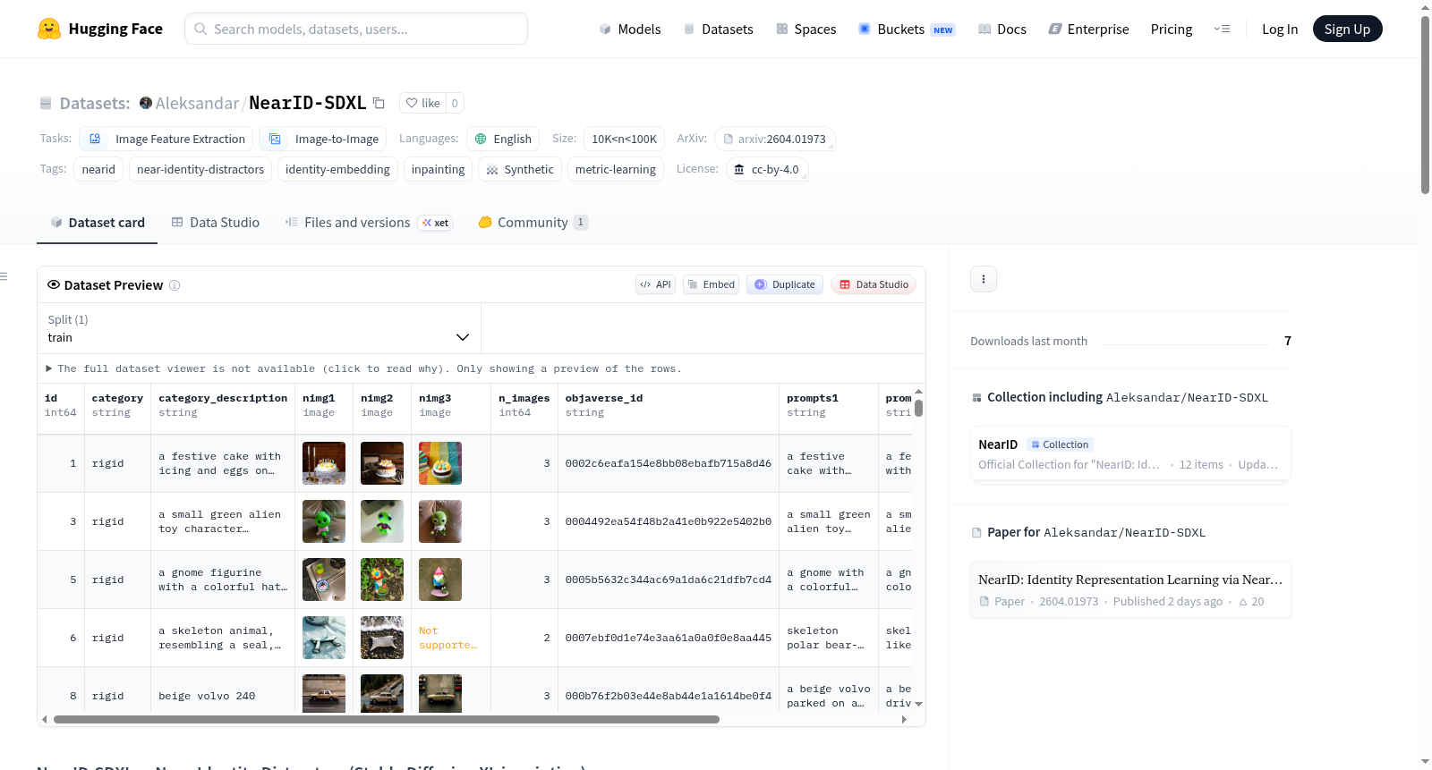Click the inpainting tag

point(438,169)
